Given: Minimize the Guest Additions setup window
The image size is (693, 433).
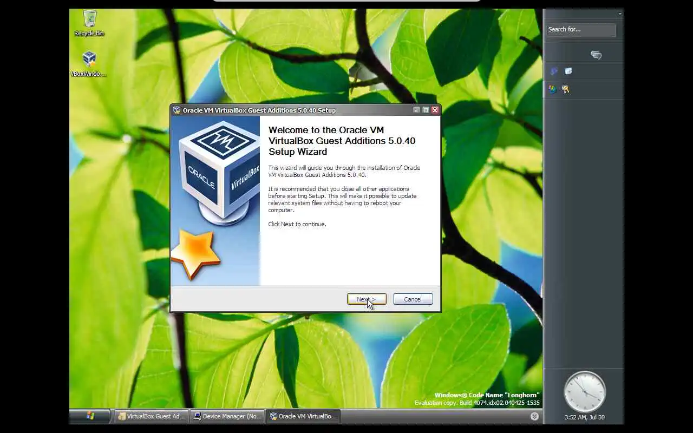Looking at the screenshot, I should tap(416, 110).
